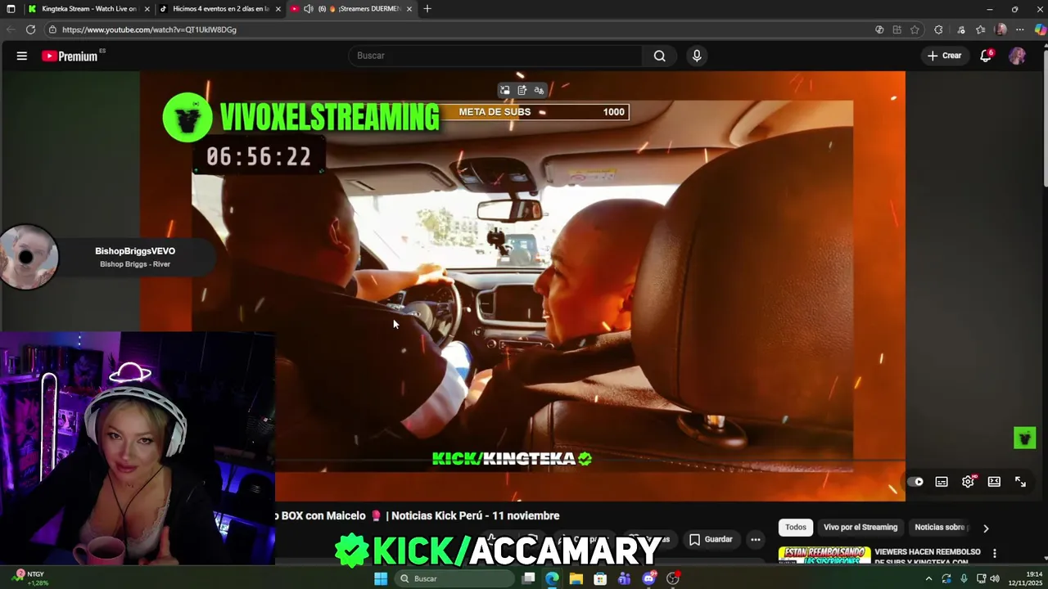Select the Noticias sobre chip
1048x589 pixels.
pyautogui.click(x=941, y=528)
